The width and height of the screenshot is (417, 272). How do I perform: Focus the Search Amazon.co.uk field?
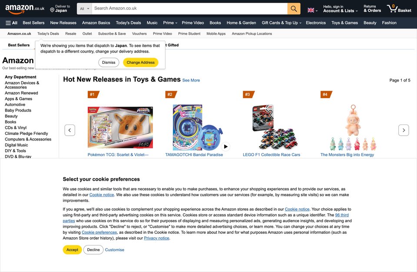point(189,9)
